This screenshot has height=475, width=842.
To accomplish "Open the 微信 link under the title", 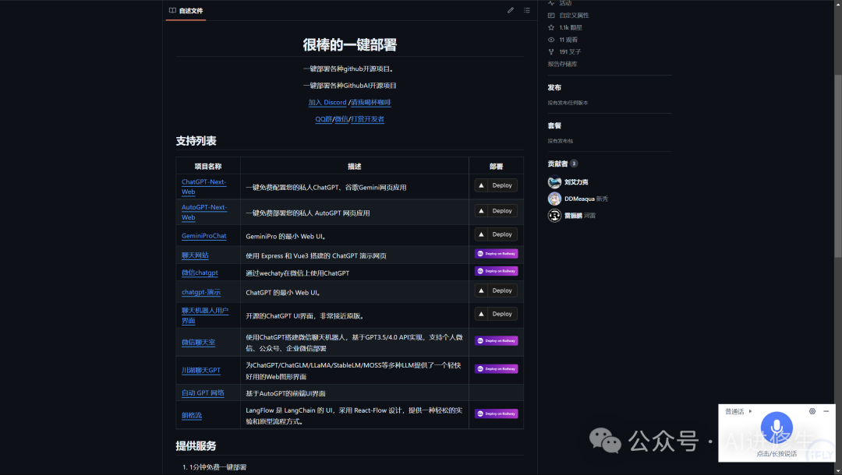I will tap(341, 119).
